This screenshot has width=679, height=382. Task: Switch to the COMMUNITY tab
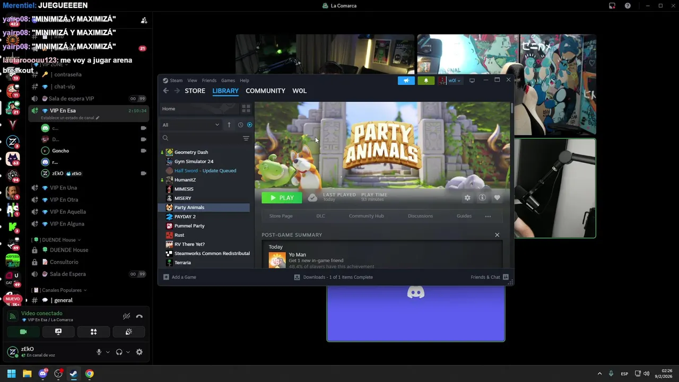[x=265, y=91]
